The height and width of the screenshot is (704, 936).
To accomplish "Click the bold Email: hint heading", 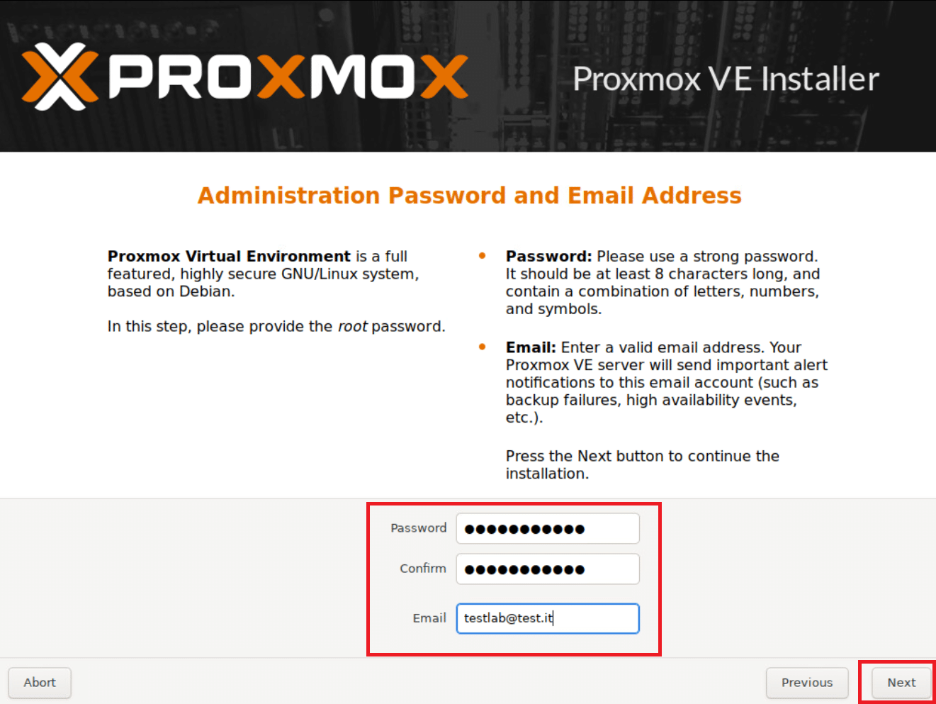I will 531,347.
